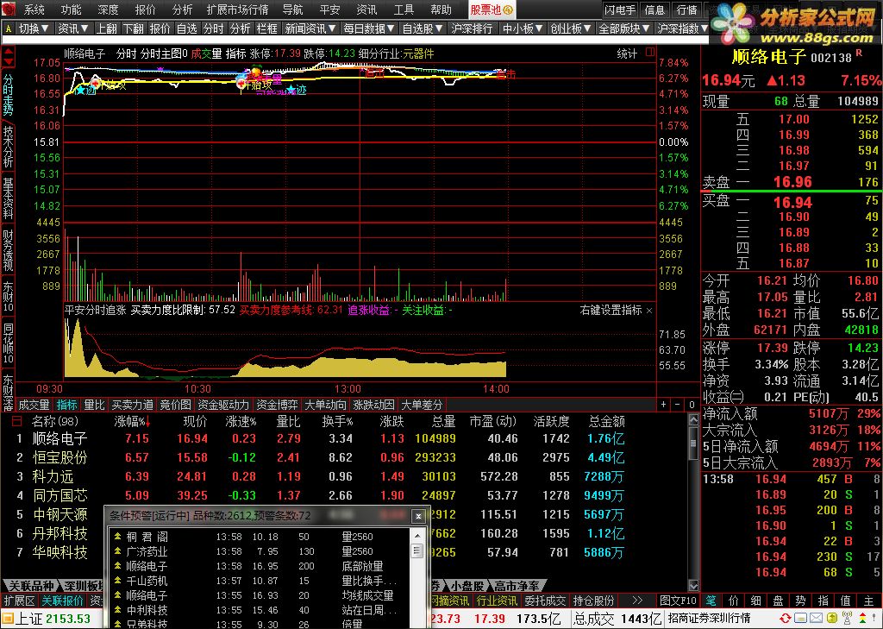
Task: Open the 自选股 dropdown
Action: (423, 28)
